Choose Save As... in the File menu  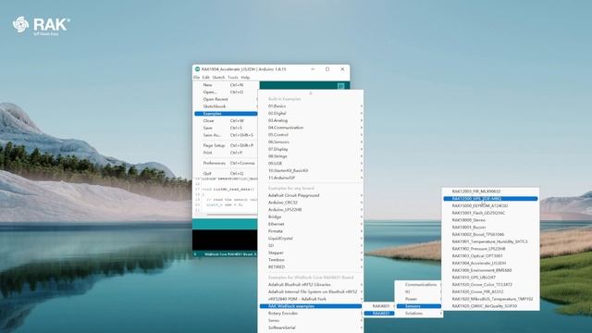pos(226,135)
